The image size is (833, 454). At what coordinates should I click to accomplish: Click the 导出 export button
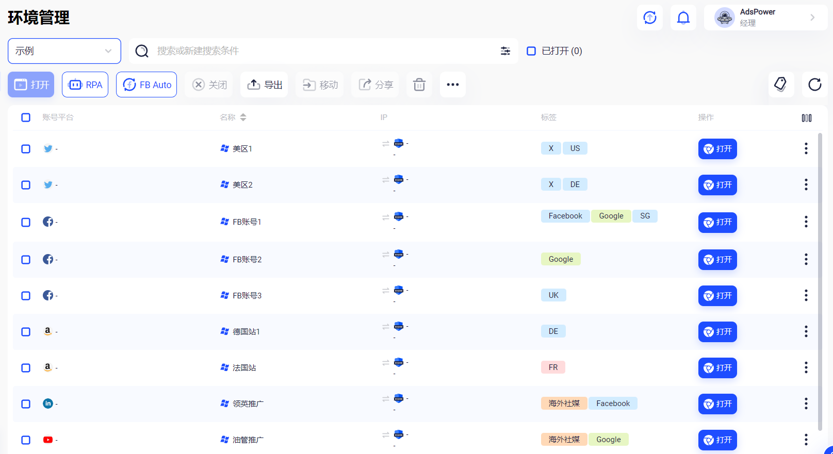pos(265,85)
